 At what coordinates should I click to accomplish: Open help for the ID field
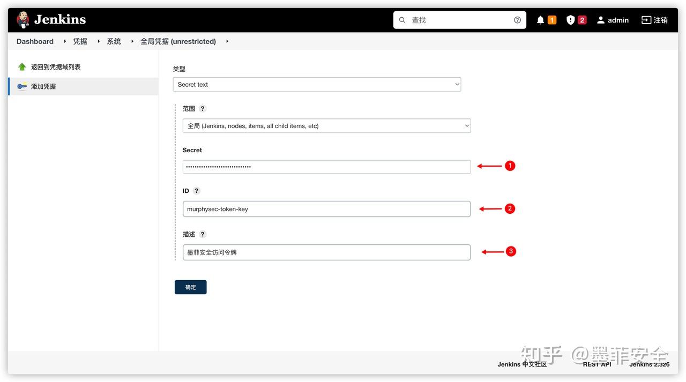pos(197,191)
